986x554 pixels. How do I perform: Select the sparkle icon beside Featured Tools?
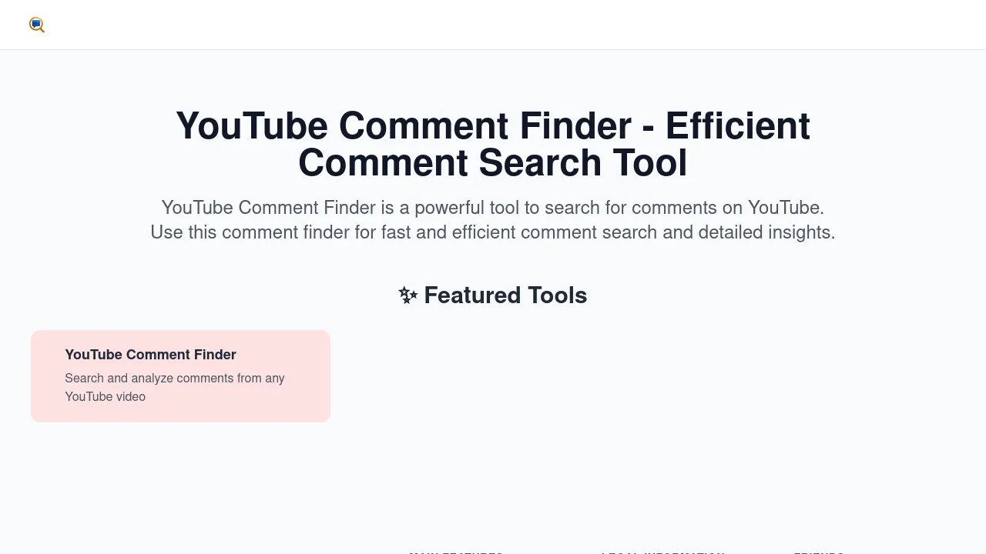(407, 295)
